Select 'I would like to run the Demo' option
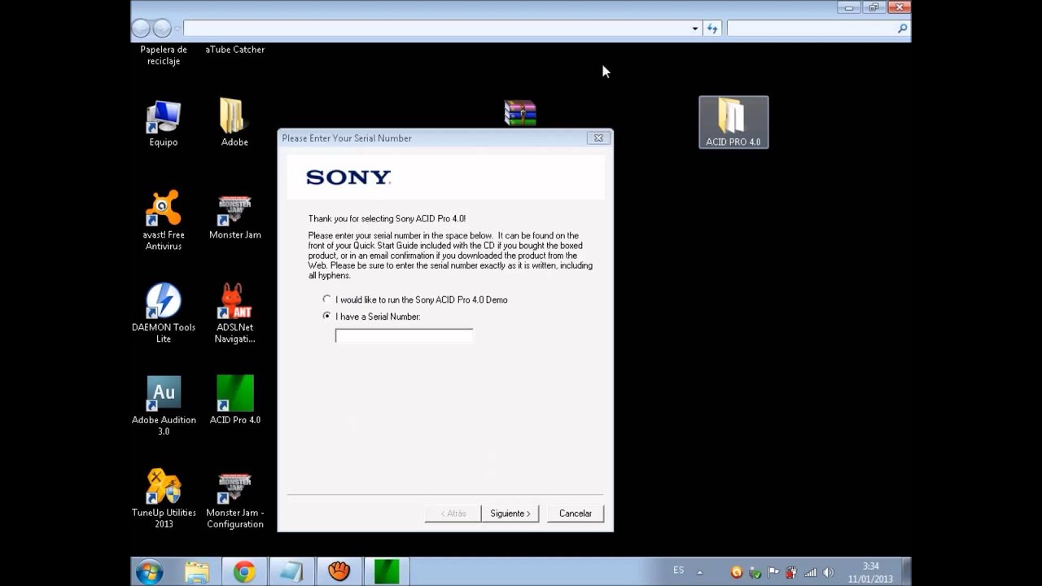The height and width of the screenshot is (586, 1042). pyautogui.click(x=415, y=300)
